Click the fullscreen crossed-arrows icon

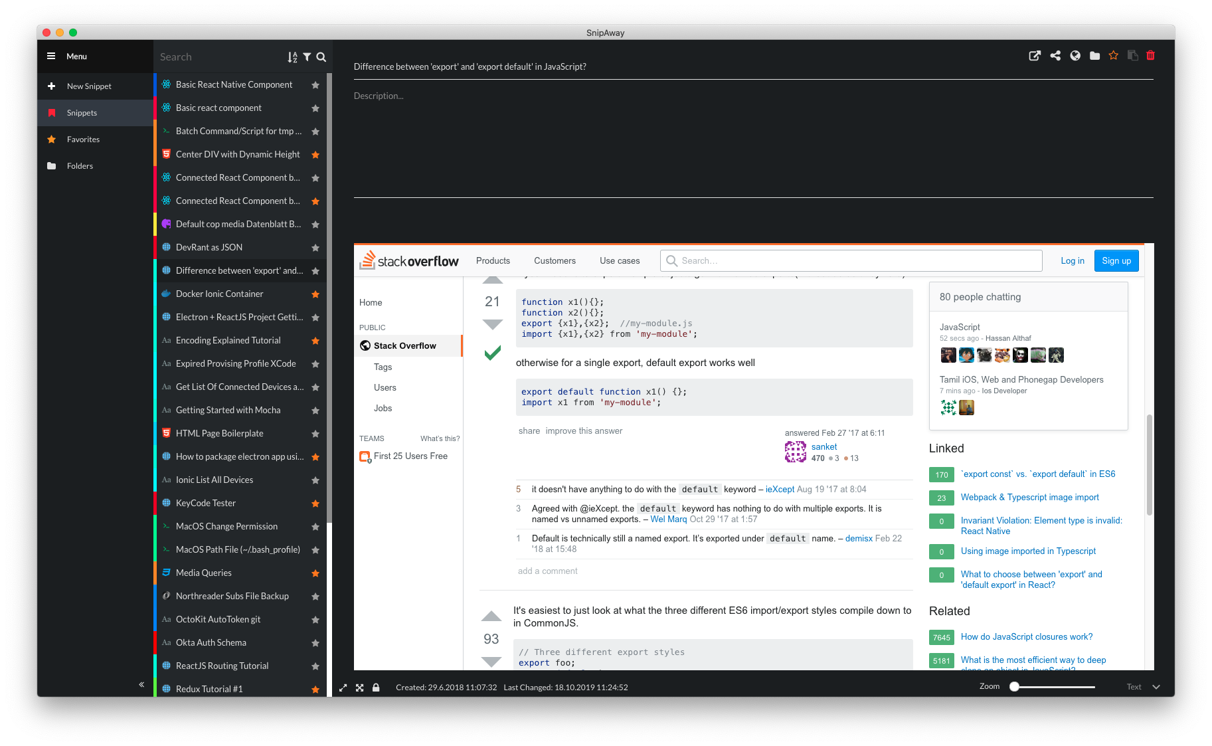(x=359, y=688)
